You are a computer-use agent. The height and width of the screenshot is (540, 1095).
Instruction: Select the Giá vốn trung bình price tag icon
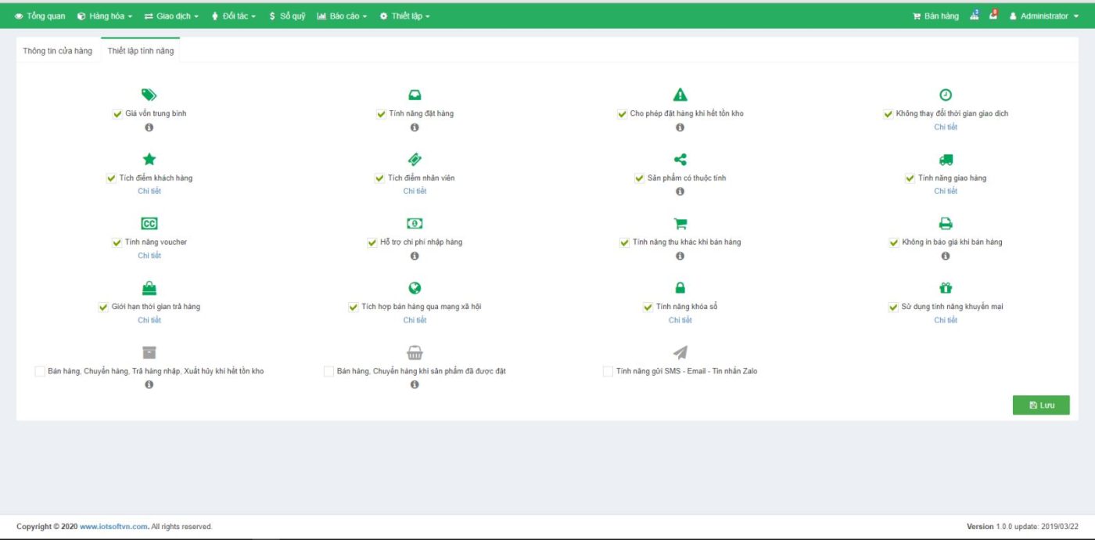pyautogui.click(x=149, y=94)
